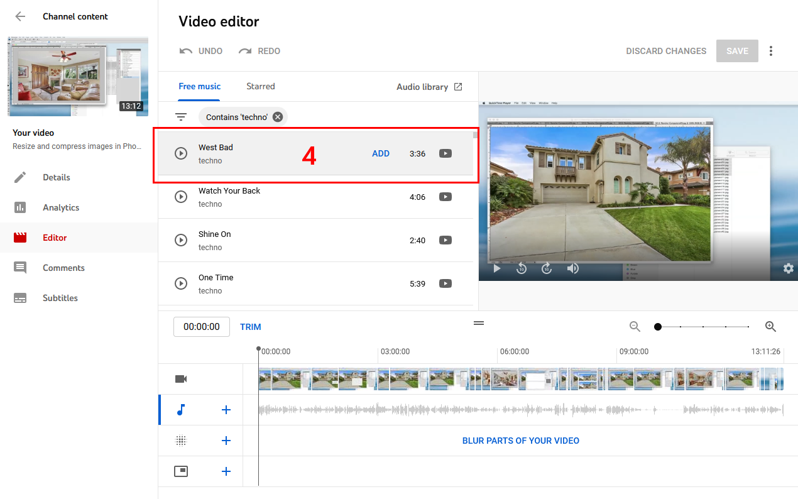The height and width of the screenshot is (499, 798).
Task: Expand panel using timeline divider handle
Action: pos(479,323)
